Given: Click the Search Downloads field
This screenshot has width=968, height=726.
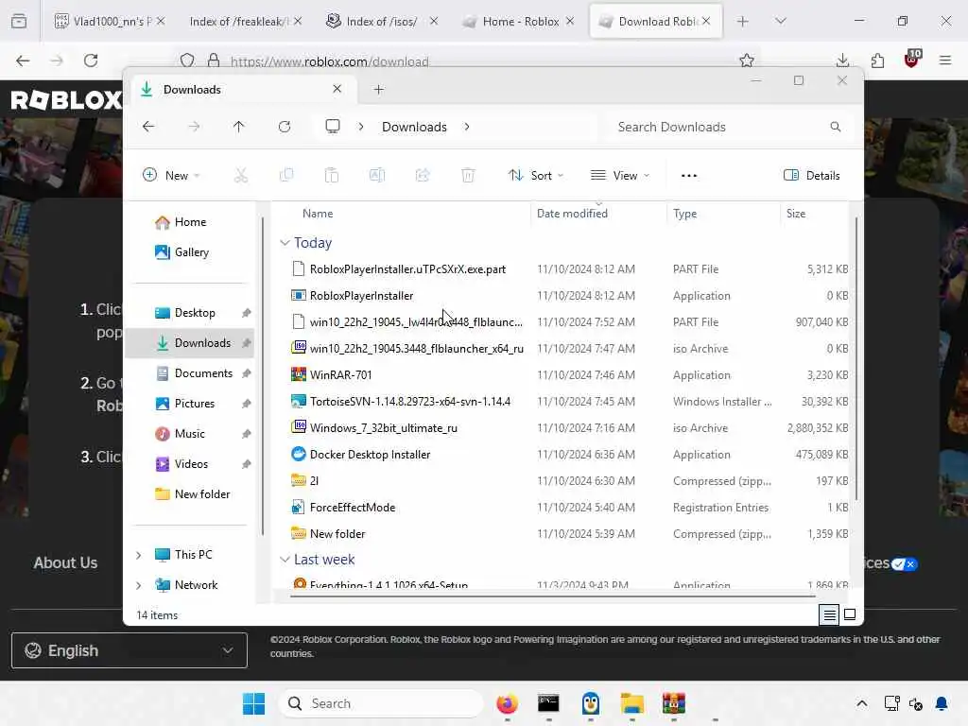Looking at the screenshot, I should (729, 127).
